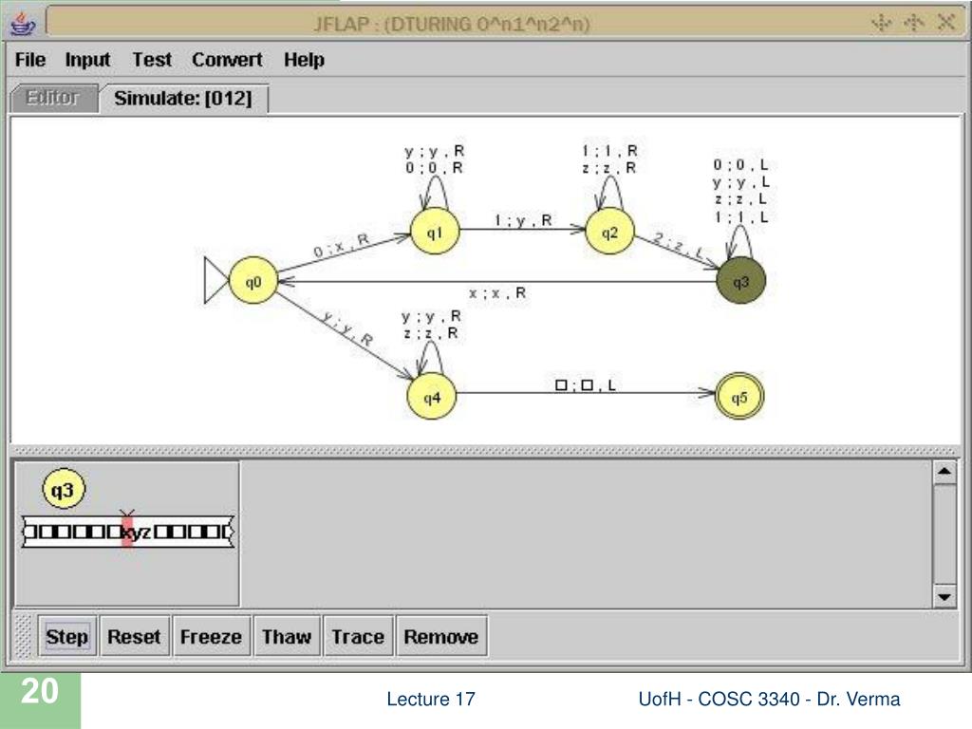This screenshot has width=972, height=729.
Task: Click the '0 ; 0 , L' loop label above q3
Action: point(740,165)
